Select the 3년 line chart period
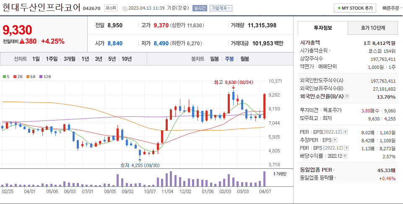403x204 pixels. point(99,59)
